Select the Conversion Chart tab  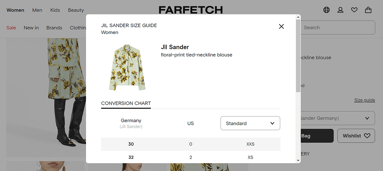(126, 103)
